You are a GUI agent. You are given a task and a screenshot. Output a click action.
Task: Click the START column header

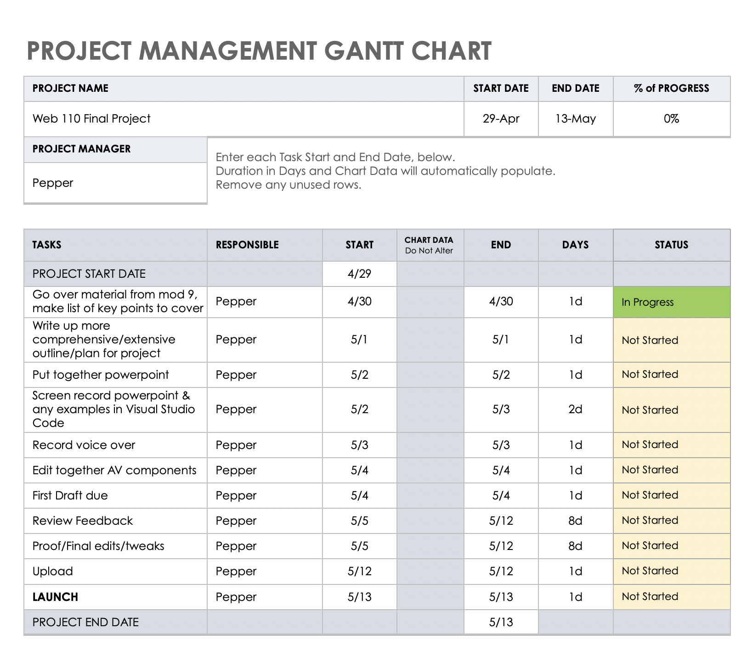360,245
